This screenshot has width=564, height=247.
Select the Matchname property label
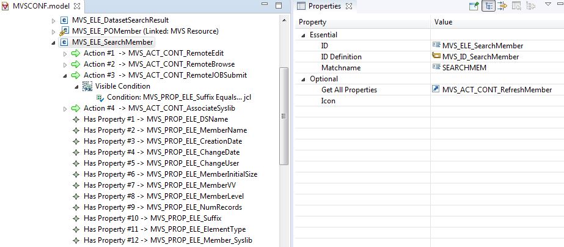point(340,68)
